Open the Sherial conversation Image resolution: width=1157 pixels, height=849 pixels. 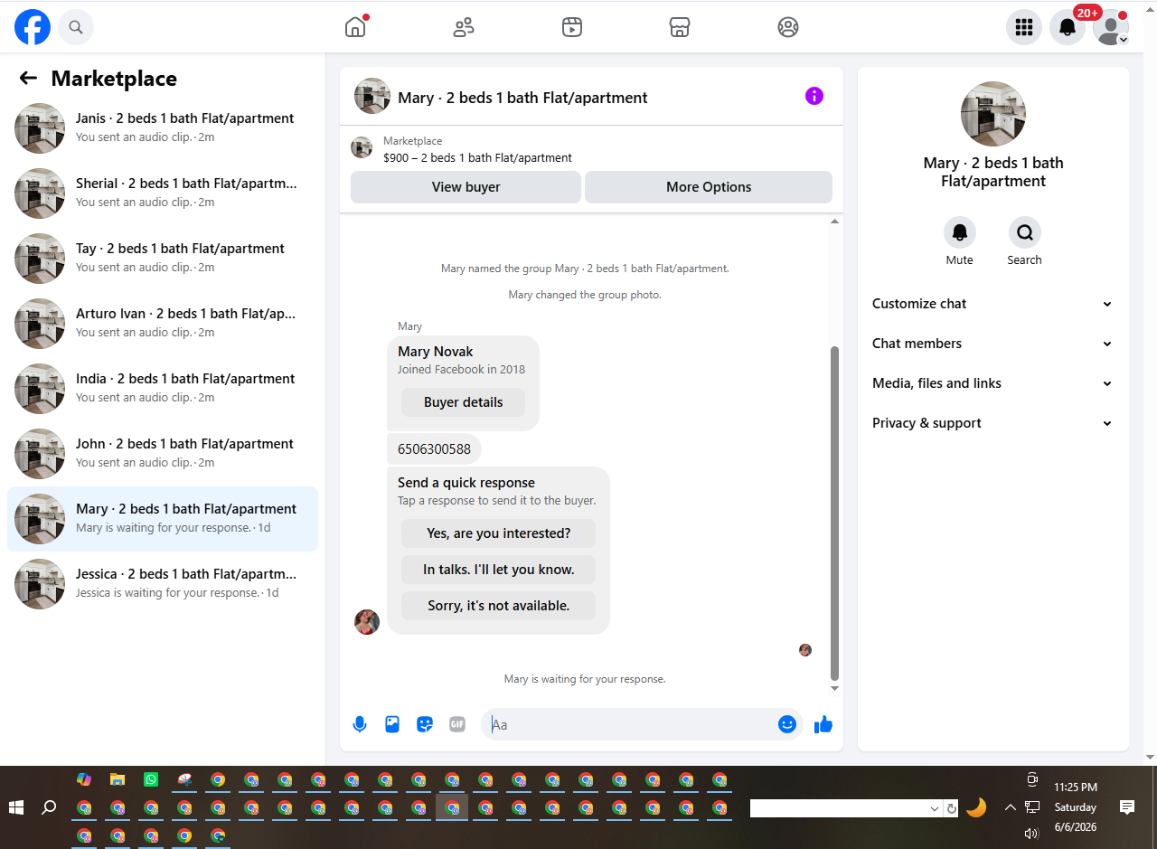click(x=163, y=193)
